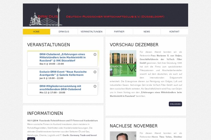Click the INFORMATIONEN heading

pyautogui.click(x=45, y=113)
